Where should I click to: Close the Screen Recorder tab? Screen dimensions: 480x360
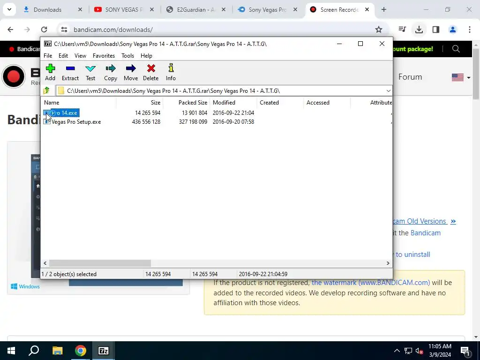(367, 10)
